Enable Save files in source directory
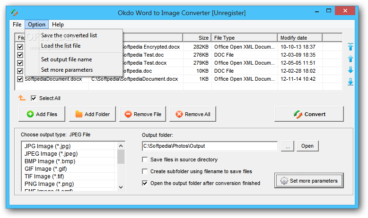 (145, 159)
